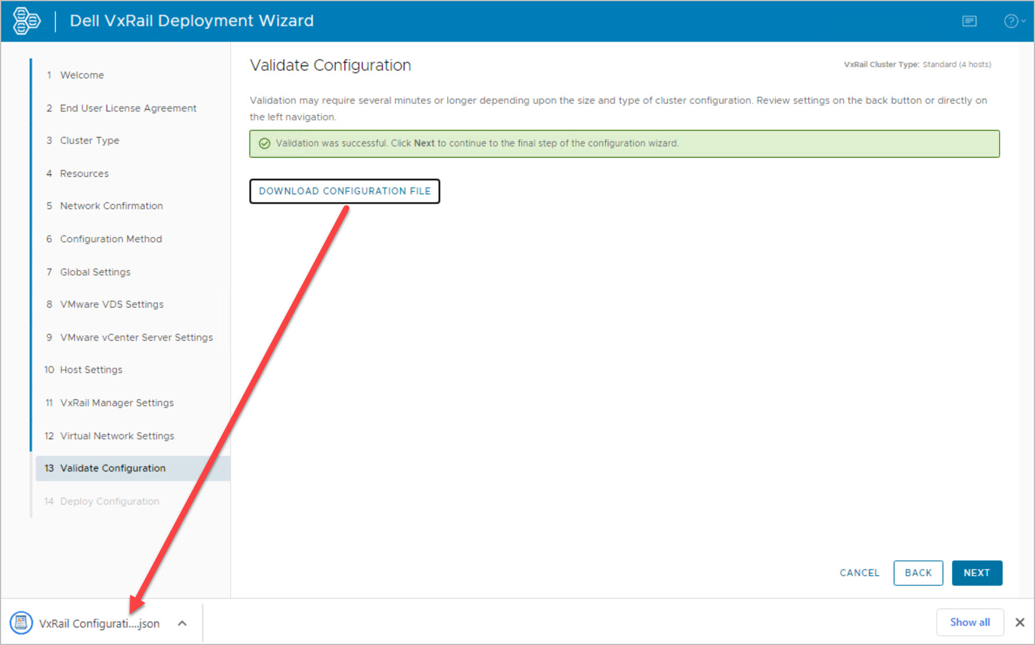Screen dimensions: 1035x645
Task: Jump to Network Confirmation step
Action: pyautogui.click(x=112, y=206)
